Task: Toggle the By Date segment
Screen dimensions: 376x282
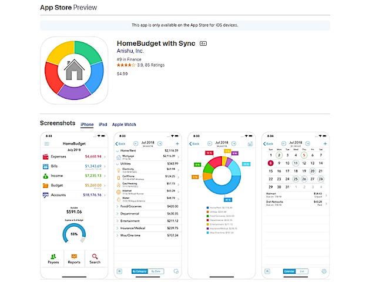Action: coord(156,271)
